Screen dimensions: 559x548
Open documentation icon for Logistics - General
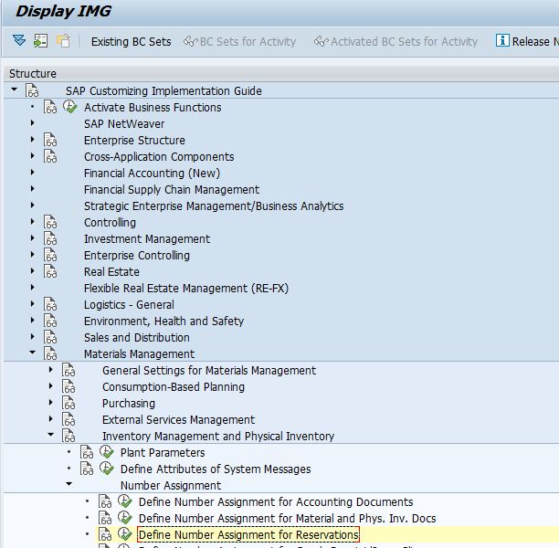pos(50,304)
